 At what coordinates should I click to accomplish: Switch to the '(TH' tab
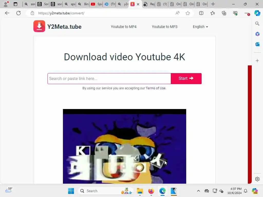(110, 4)
